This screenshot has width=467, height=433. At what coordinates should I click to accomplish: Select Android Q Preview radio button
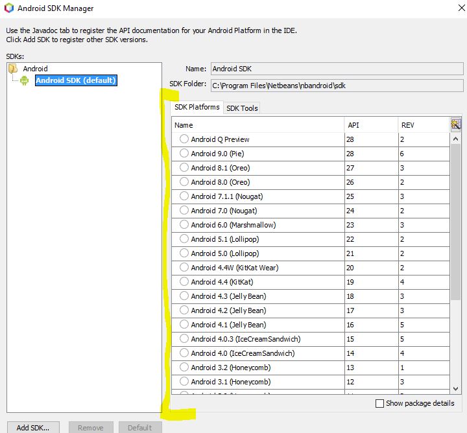pyautogui.click(x=184, y=139)
